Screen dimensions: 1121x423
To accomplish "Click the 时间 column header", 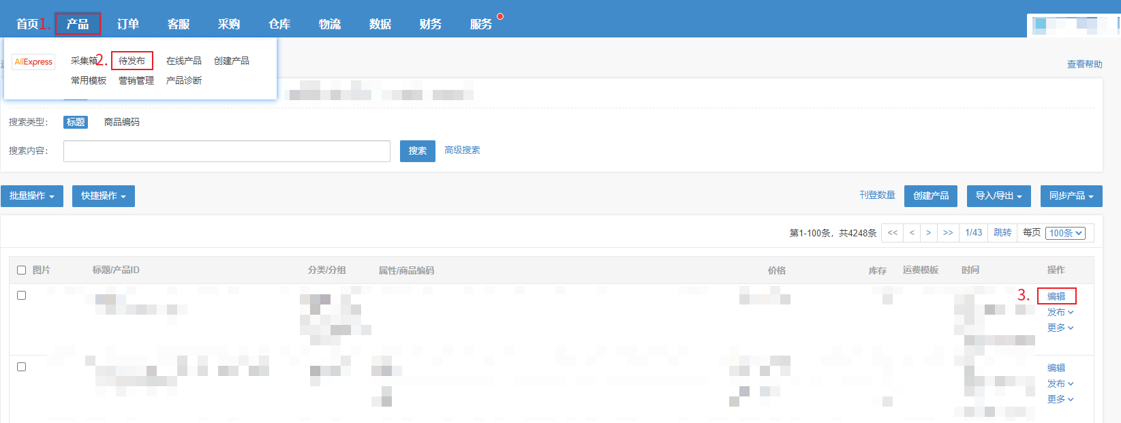I will coord(970,270).
